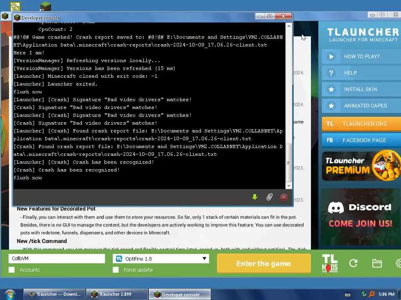401x300 pixels.
Task: Click FB icon on Facebook Page button
Action: [330, 140]
